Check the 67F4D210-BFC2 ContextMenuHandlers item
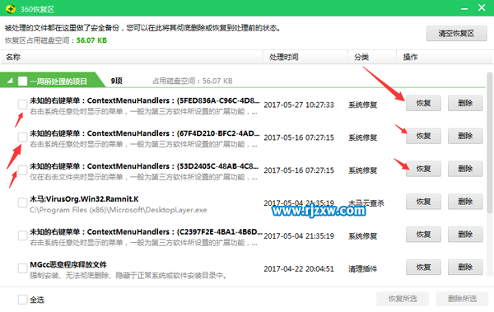Viewport: 494px width, 312px height. (22, 137)
